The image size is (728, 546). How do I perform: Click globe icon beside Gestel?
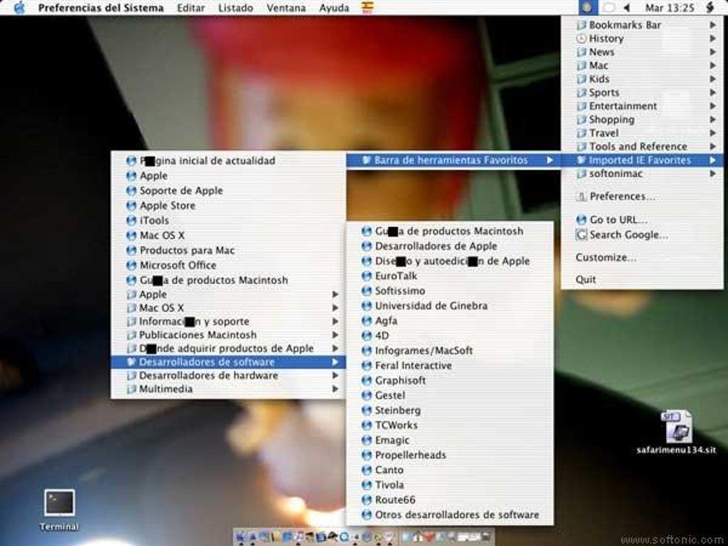(x=367, y=395)
